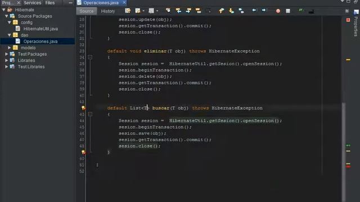Toggle rectangular selection toolbar icon
This screenshot has width=360, height=202.
coord(208,11)
